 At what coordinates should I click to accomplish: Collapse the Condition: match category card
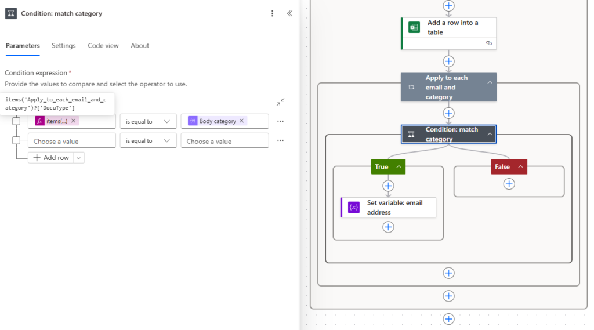[x=490, y=134]
